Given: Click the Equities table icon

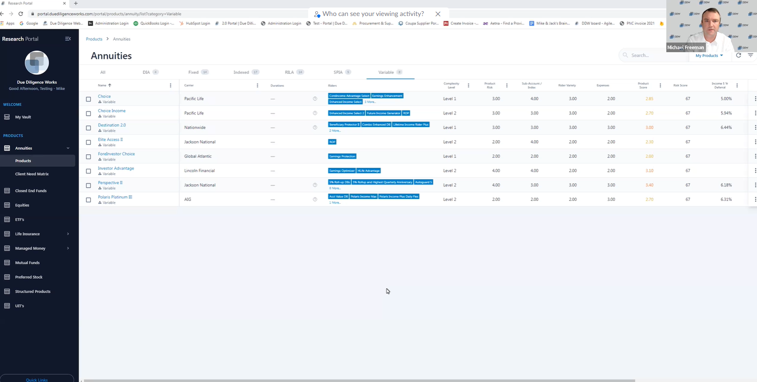Looking at the screenshot, I should pyautogui.click(x=7, y=205).
